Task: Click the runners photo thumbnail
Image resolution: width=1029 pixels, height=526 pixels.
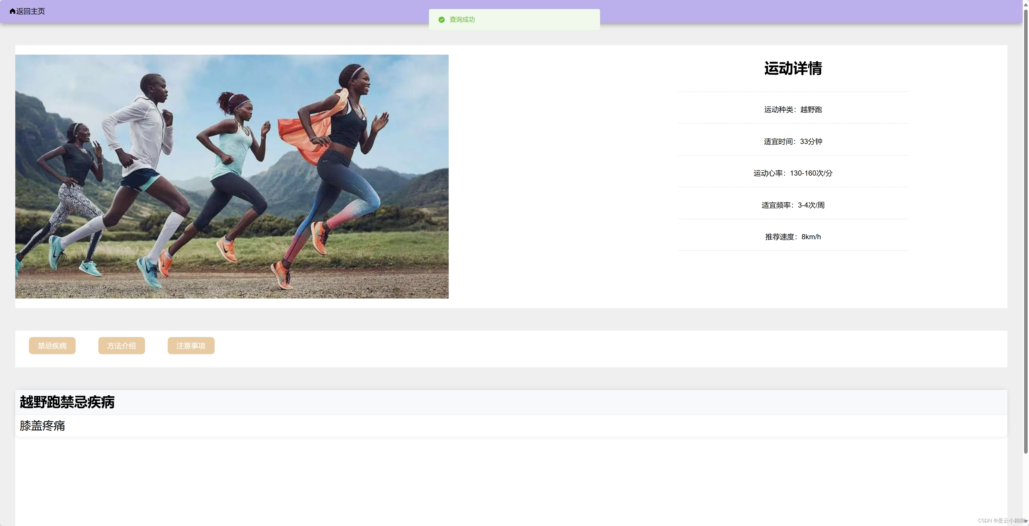Action: (x=232, y=176)
